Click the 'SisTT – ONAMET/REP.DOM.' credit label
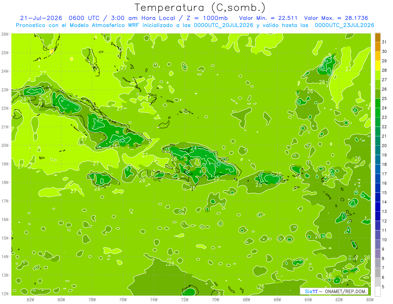Screen dimensions: 393x304 click(x=334, y=291)
